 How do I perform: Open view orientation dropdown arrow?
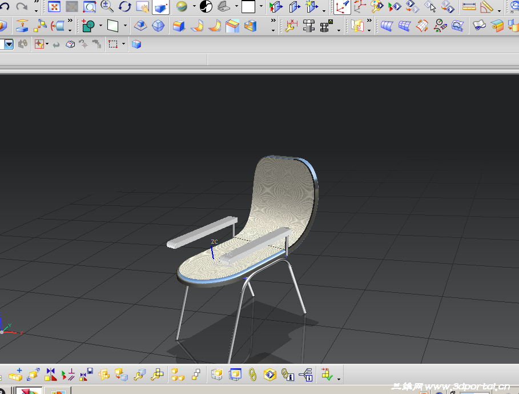(x=236, y=6)
